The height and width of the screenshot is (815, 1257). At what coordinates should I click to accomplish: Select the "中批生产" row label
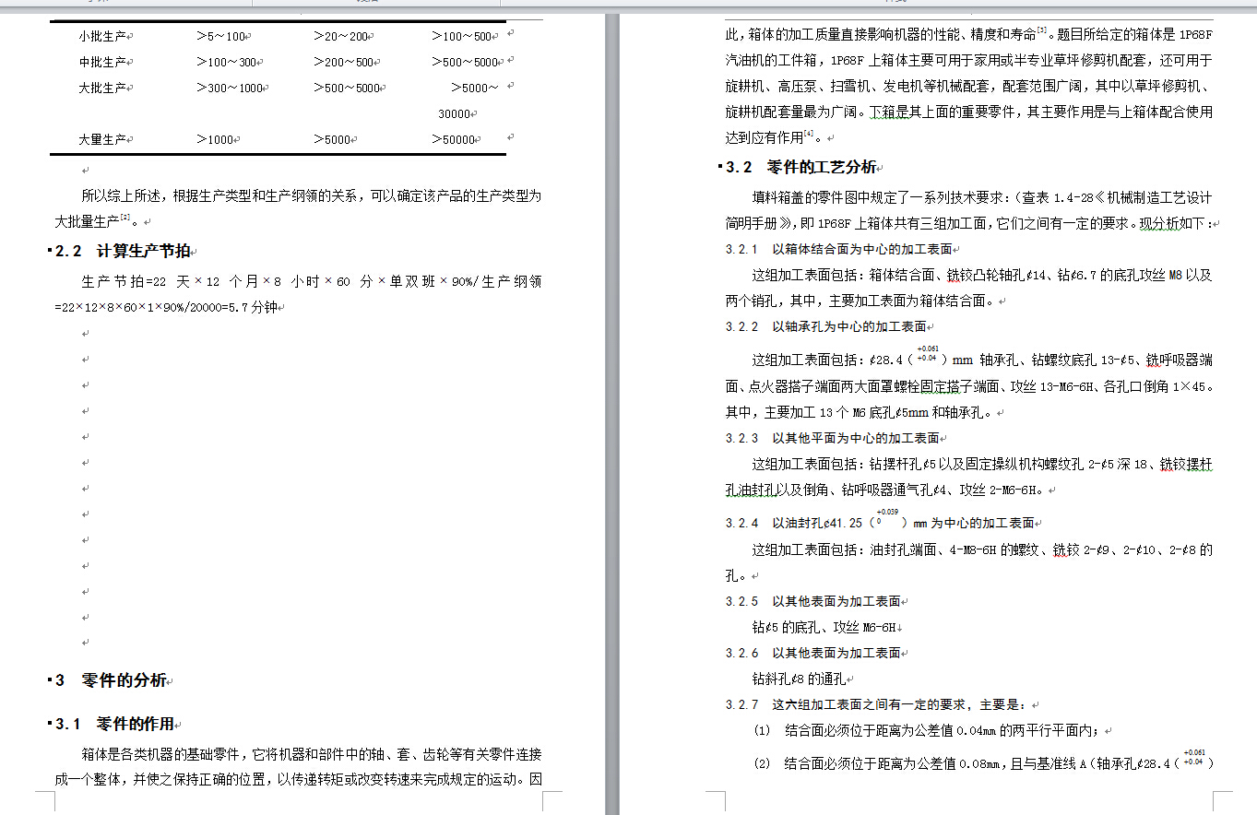pyautogui.click(x=102, y=63)
